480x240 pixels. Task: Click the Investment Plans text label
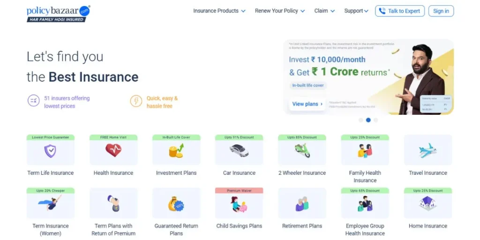(176, 173)
